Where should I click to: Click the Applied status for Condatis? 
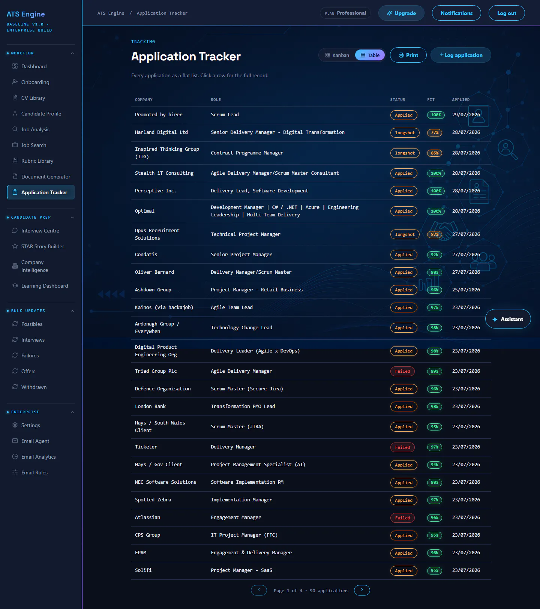coord(403,255)
